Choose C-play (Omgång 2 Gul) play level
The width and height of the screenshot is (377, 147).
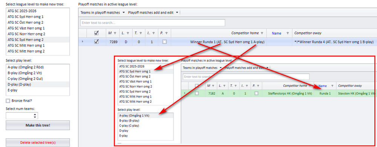(38, 79)
